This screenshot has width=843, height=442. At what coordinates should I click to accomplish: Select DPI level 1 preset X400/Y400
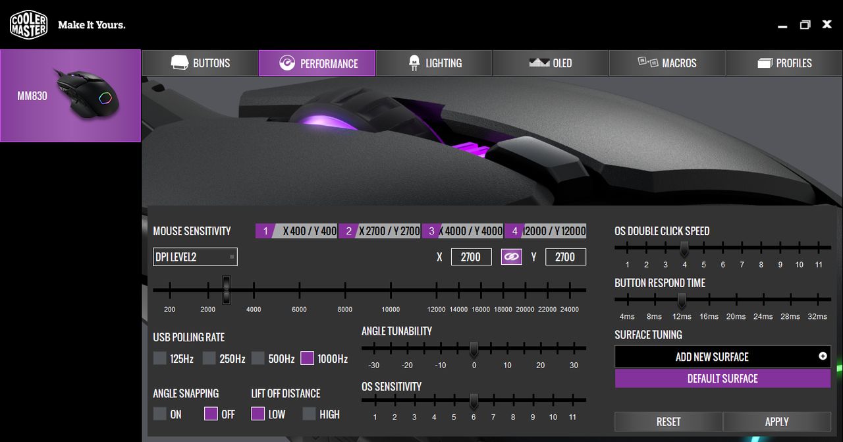pos(296,231)
